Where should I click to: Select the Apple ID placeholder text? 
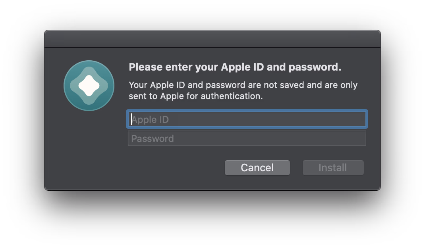(151, 119)
